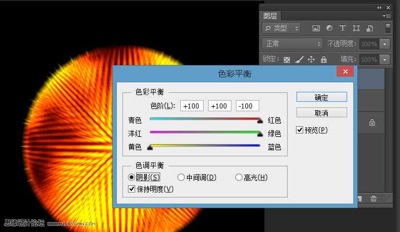Filter layers by adjustment layer icon
The height and width of the screenshot is (232, 400).
(329, 28)
